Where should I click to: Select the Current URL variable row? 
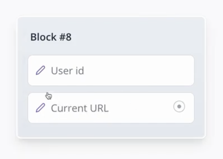(x=111, y=108)
